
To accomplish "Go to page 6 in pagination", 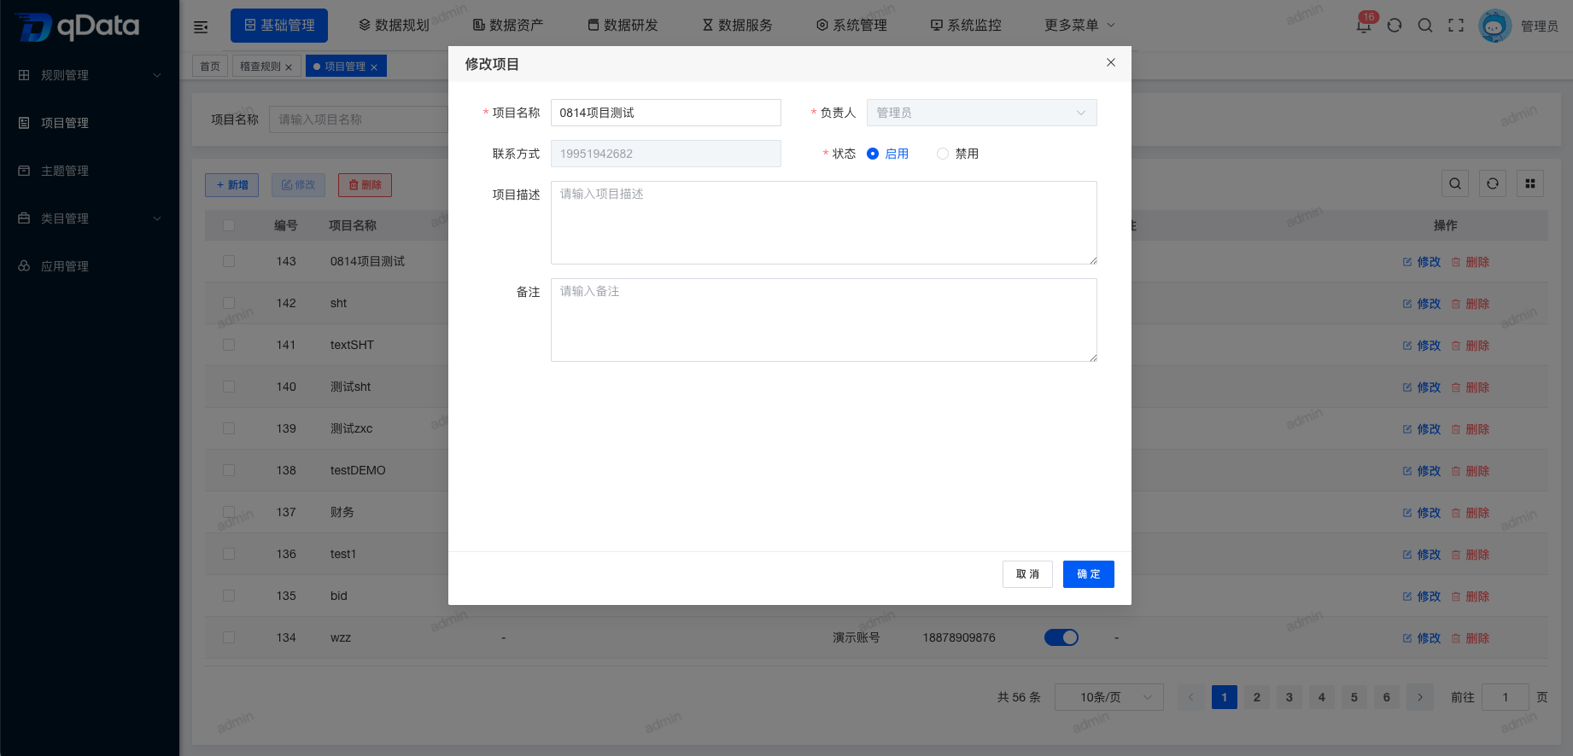I will 1387,697.
